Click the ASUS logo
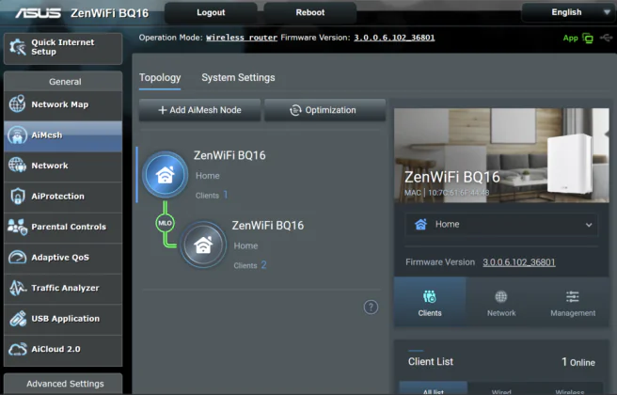The width and height of the screenshot is (617, 395). [38, 13]
